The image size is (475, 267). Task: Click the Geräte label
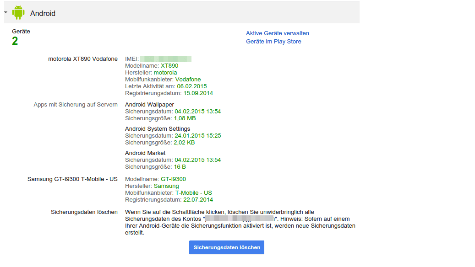point(21,32)
